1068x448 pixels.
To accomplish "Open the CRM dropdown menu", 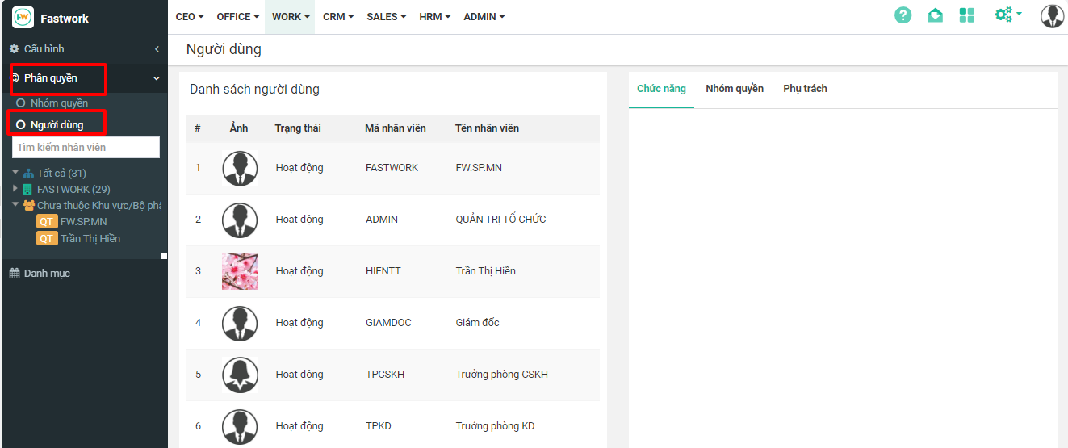I will tap(338, 17).
